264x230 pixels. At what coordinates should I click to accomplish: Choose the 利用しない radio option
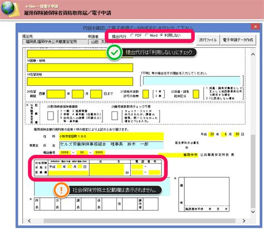click(x=162, y=35)
